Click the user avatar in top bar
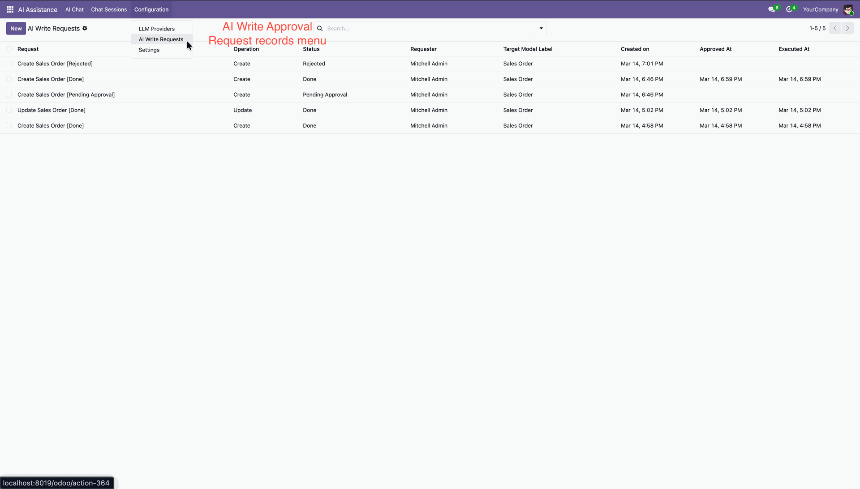The width and height of the screenshot is (860, 489). 848,9
